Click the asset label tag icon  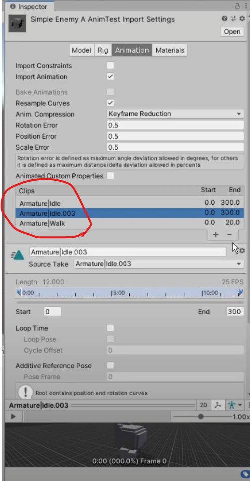point(244,474)
